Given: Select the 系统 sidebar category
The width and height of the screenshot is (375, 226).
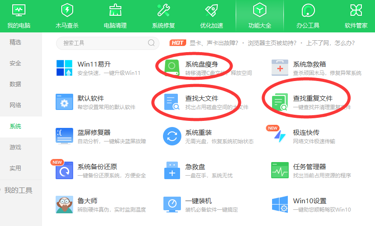Looking at the screenshot, I should (15, 126).
